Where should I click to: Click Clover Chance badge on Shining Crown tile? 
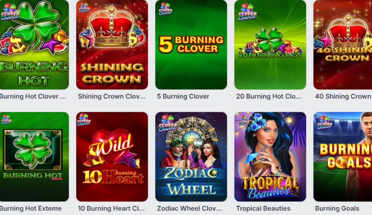[x=84, y=7]
